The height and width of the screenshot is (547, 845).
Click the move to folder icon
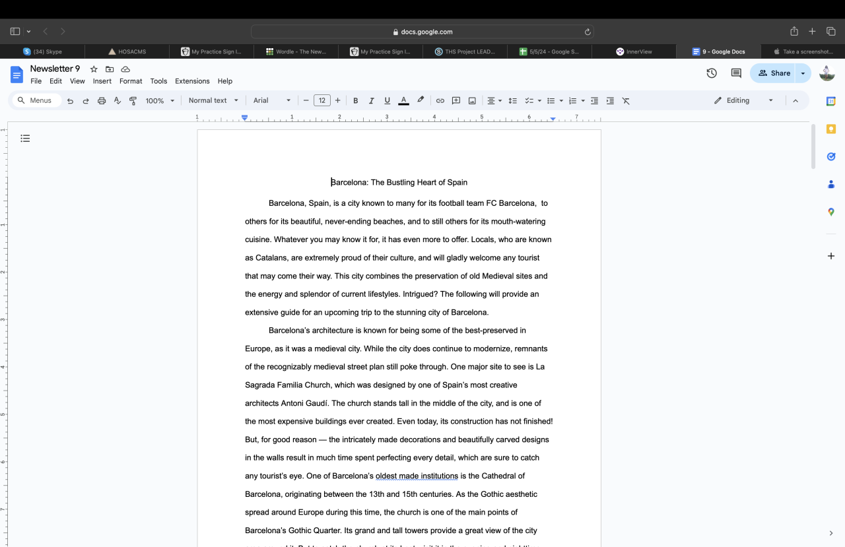(x=110, y=69)
